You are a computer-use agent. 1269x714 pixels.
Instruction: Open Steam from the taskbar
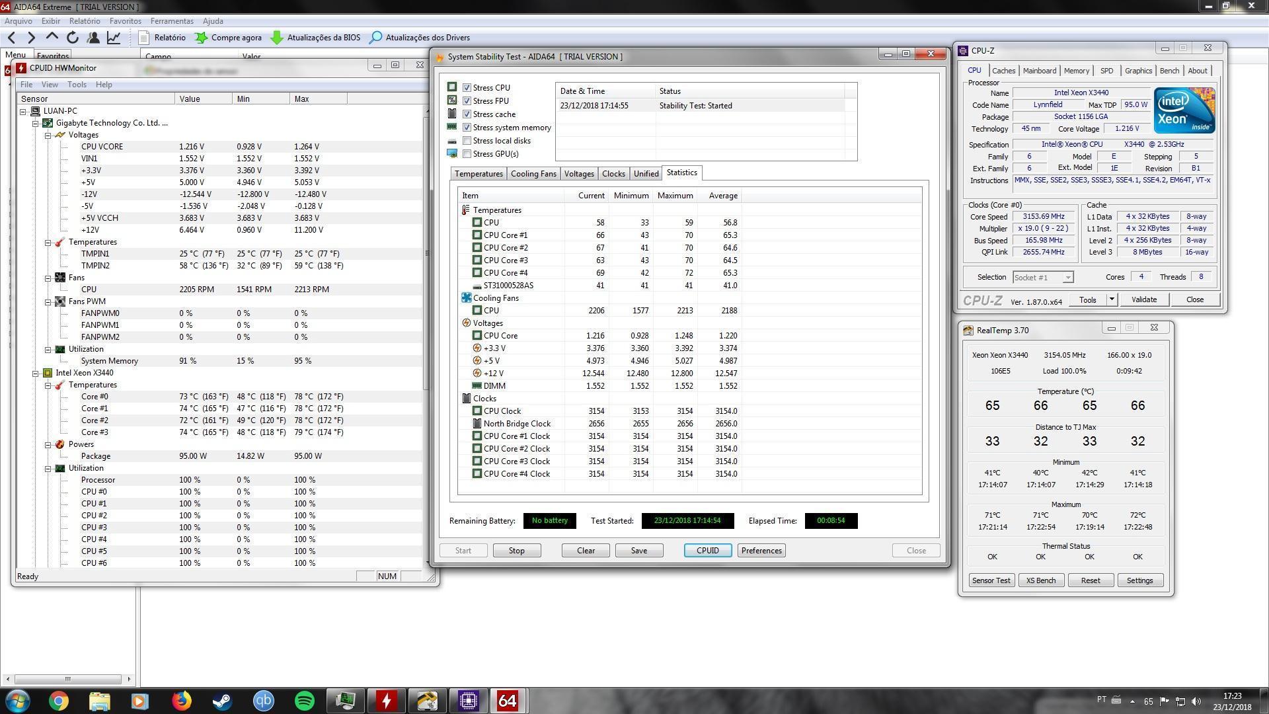222,701
